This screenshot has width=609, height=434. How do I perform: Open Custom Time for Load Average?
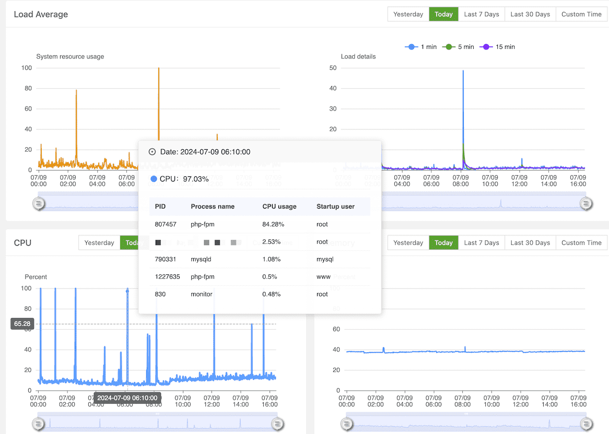click(581, 14)
